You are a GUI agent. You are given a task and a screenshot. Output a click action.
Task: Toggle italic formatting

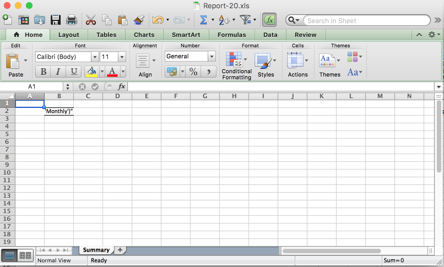pos(58,72)
